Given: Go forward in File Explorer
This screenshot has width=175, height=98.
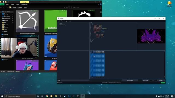Looking at the screenshot, I should tap(4, 7).
